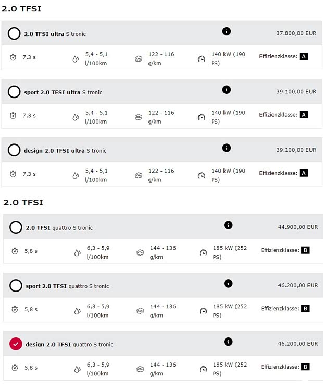This screenshot has height=388, width=323.
Task: Click the 37.800,00 EUR price label
Action: (x=296, y=33)
